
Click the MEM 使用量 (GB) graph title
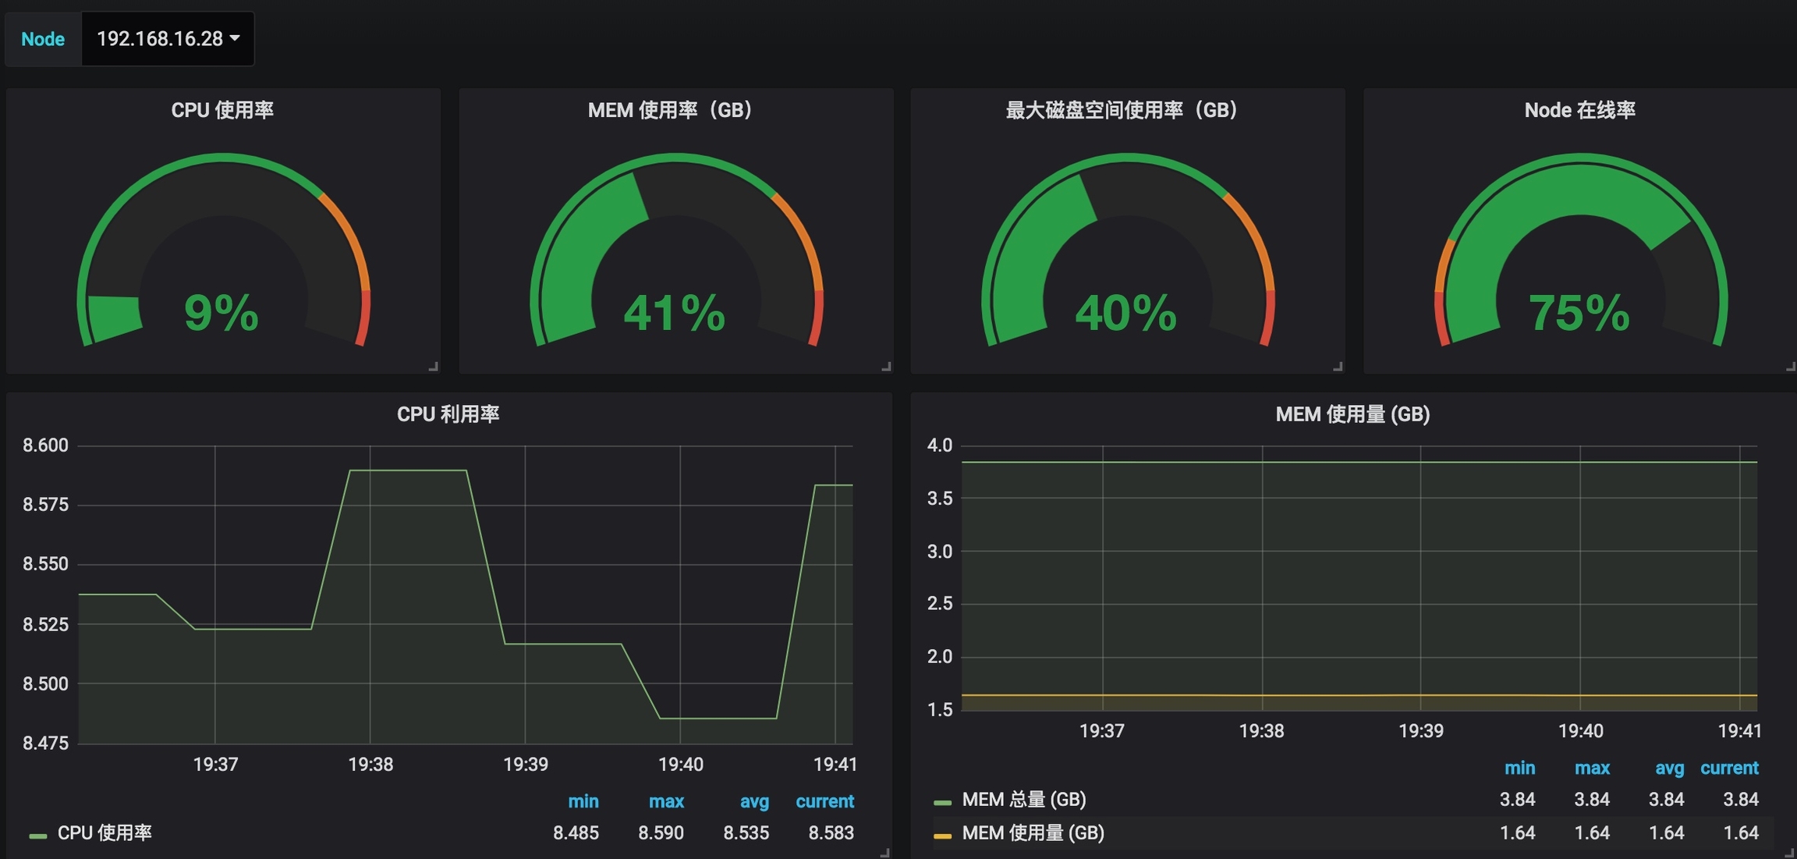tap(1352, 414)
